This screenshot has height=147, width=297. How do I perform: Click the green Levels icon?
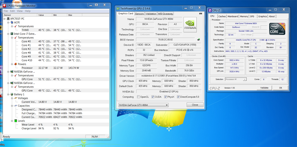[x=16, y=121]
